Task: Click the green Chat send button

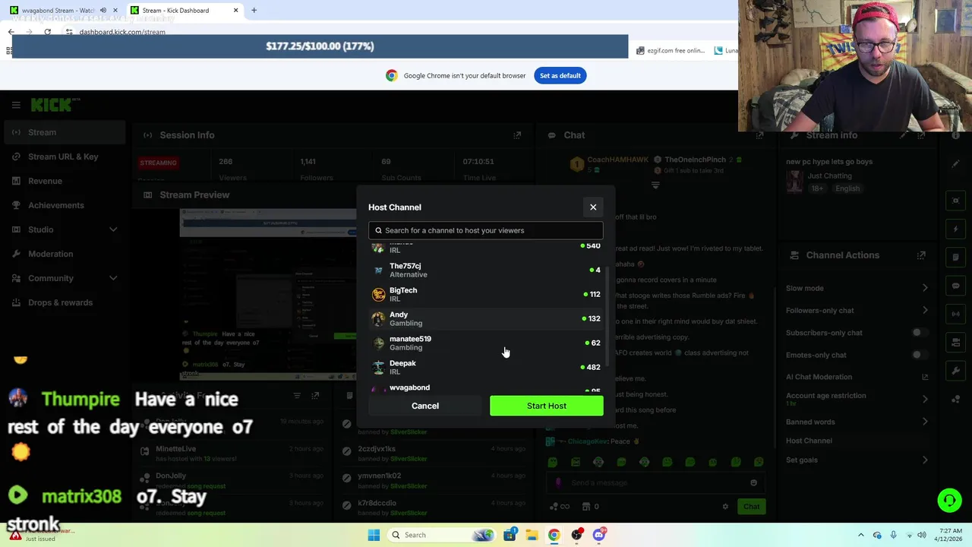Action: [751, 507]
